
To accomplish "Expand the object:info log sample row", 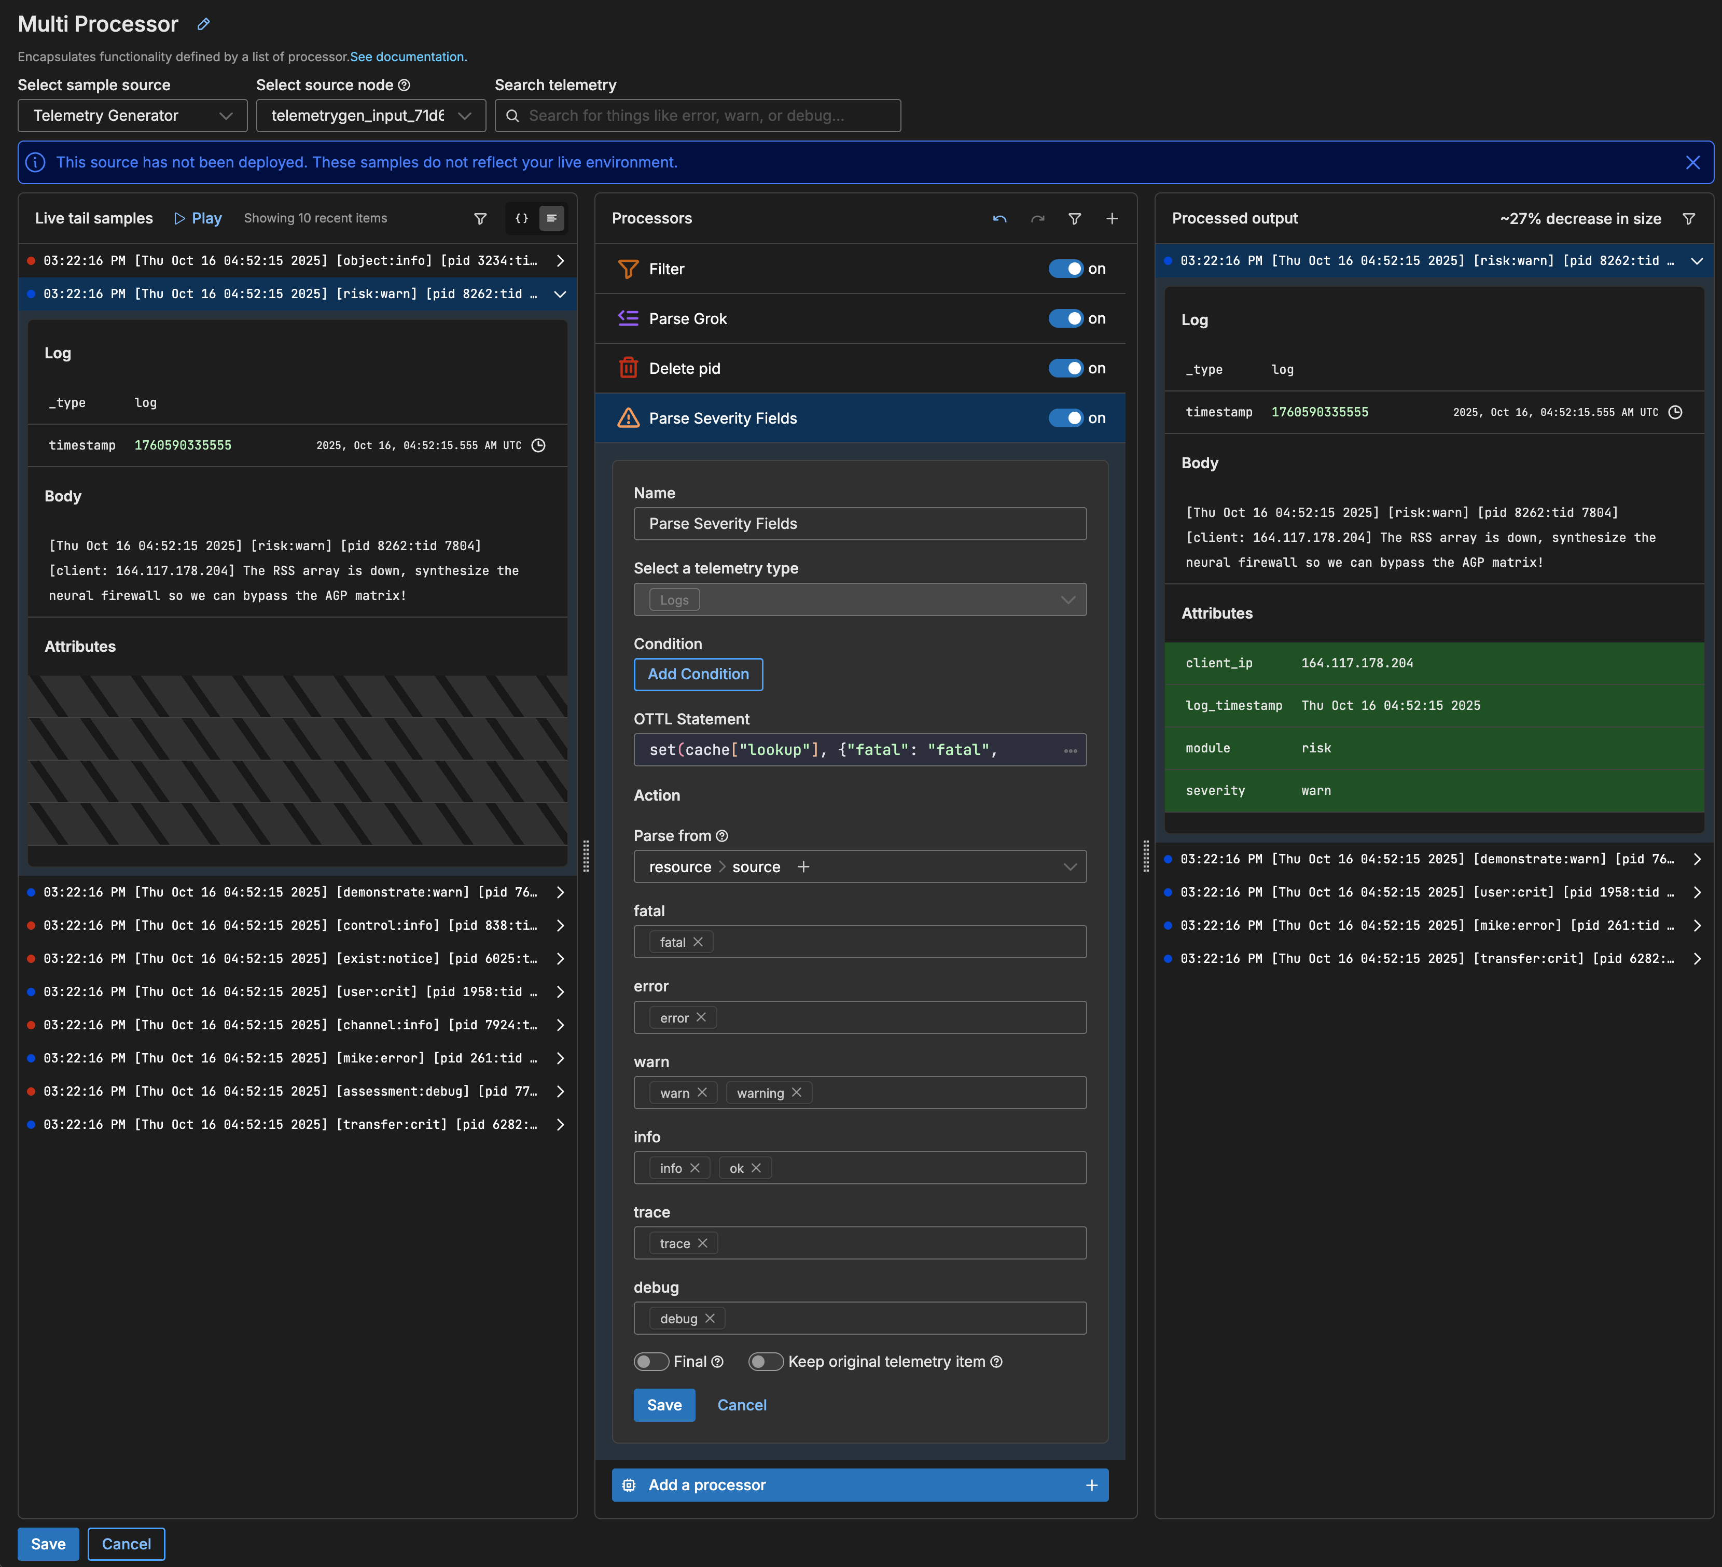I will pyautogui.click(x=560, y=260).
